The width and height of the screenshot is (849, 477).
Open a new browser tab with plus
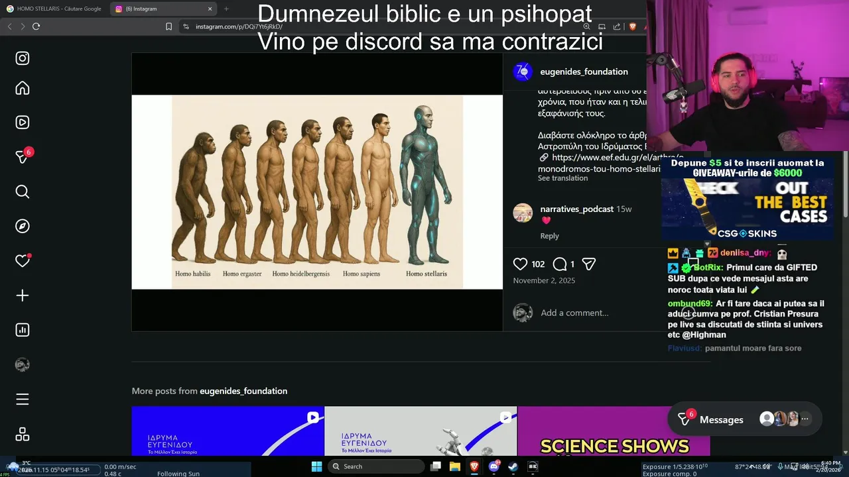click(226, 9)
